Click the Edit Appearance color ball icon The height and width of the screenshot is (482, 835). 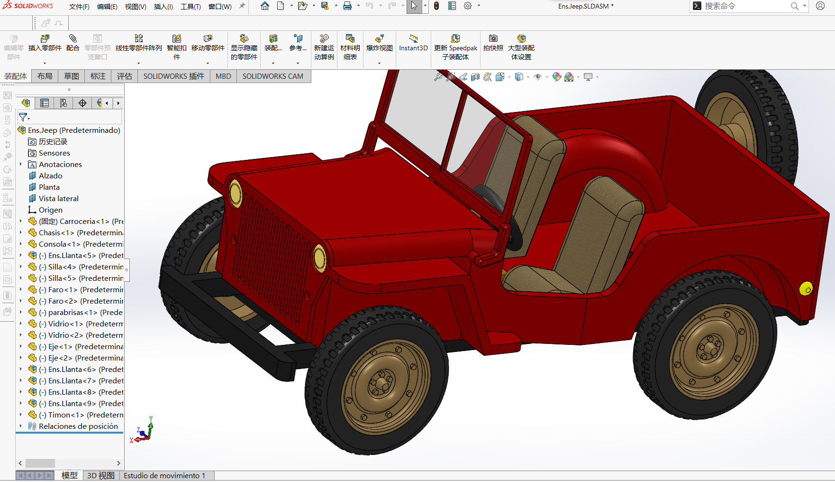[x=557, y=77]
